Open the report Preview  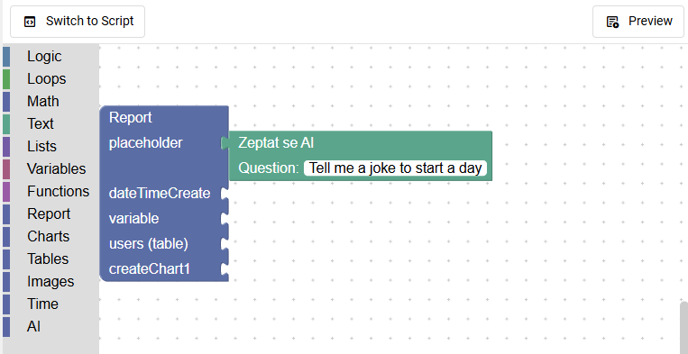coord(638,22)
